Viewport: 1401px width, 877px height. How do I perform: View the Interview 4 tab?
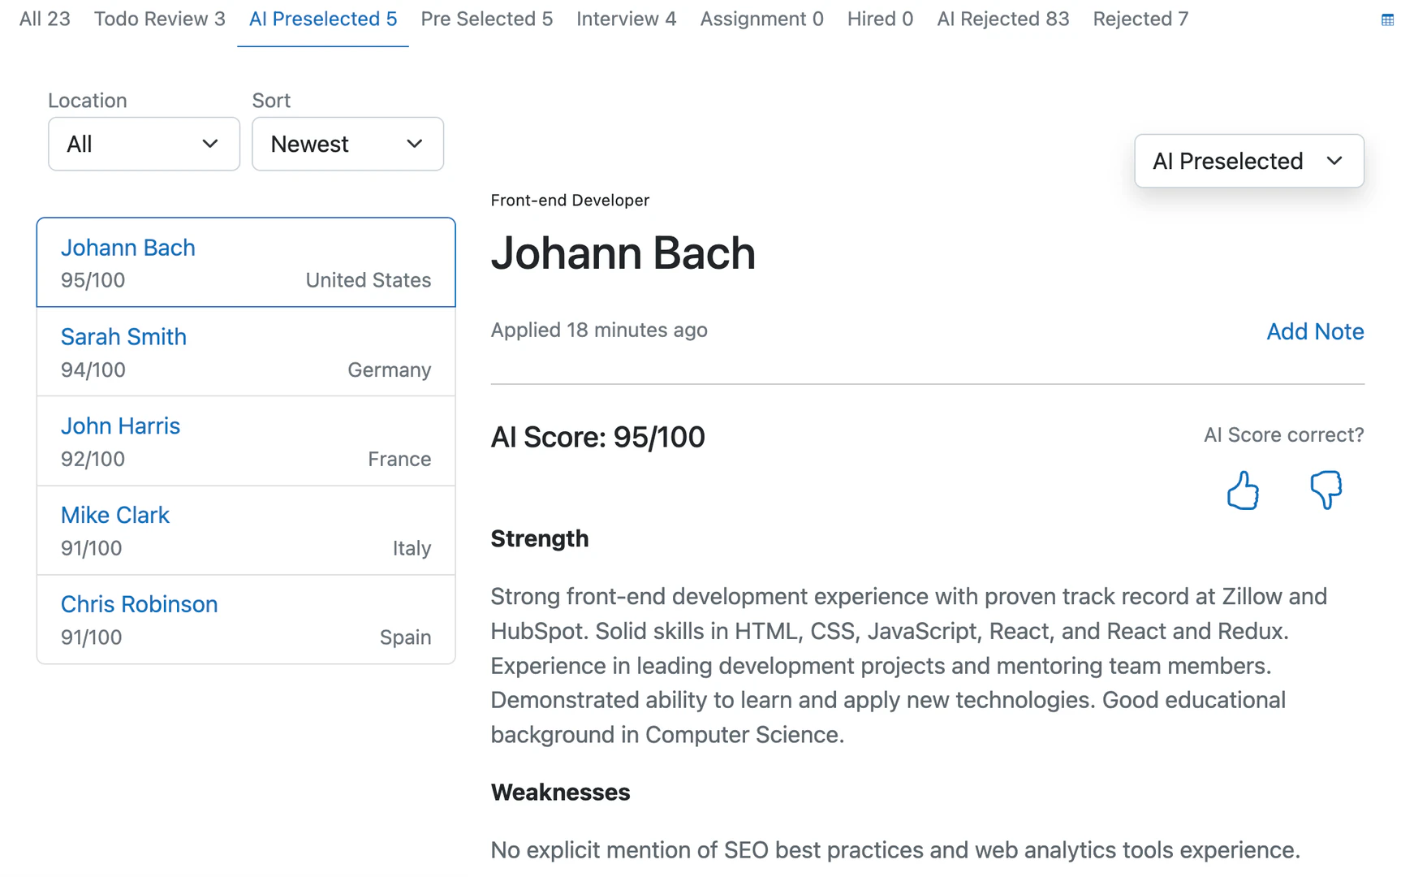click(626, 19)
